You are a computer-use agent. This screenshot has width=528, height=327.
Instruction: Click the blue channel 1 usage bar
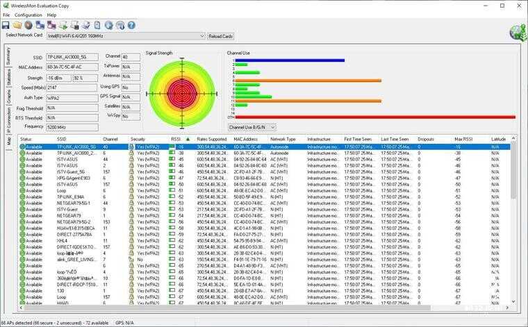[290, 60]
